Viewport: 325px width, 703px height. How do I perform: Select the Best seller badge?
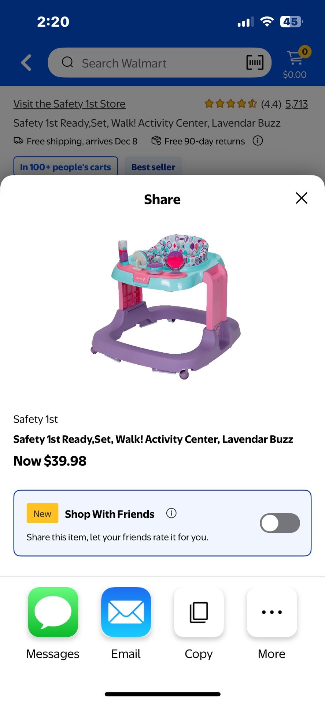(x=153, y=167)
